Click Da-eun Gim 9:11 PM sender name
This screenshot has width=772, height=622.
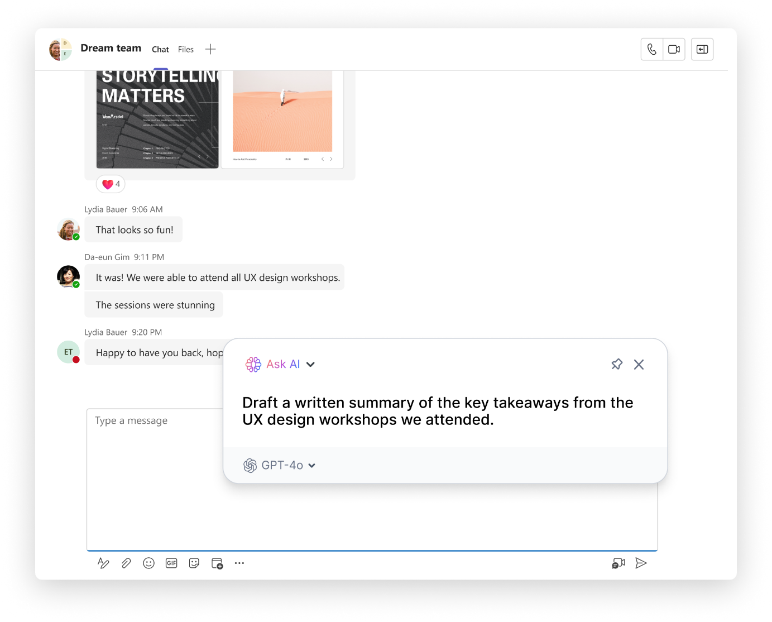click(x=107, y=257)
